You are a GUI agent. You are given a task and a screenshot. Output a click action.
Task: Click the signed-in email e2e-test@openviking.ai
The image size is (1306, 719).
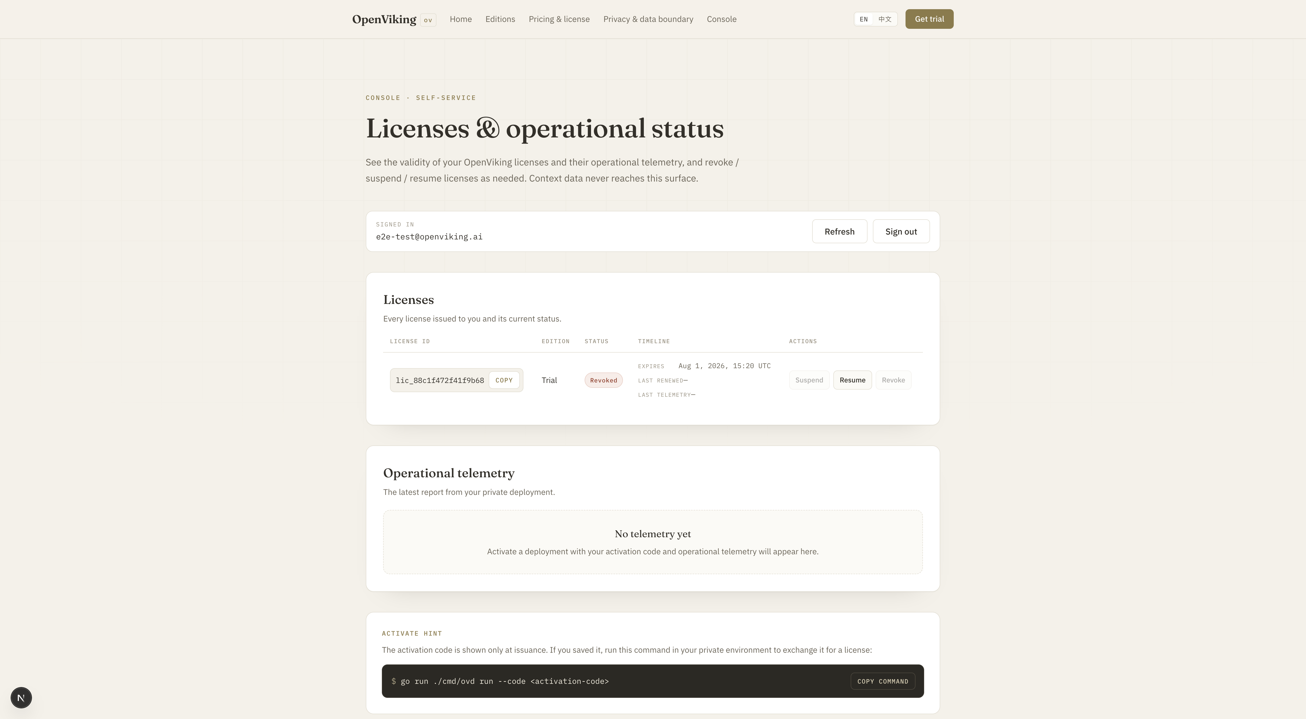[429, 237]
